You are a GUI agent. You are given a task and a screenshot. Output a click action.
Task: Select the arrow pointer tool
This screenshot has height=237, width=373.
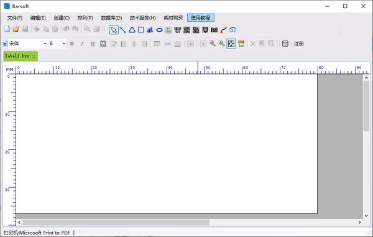point(114,30)
